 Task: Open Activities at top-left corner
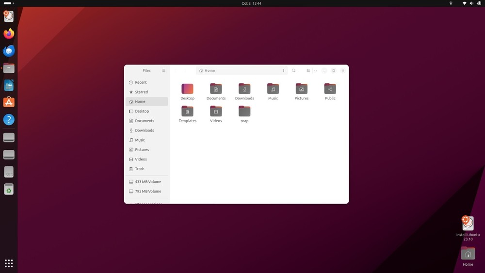9,3
